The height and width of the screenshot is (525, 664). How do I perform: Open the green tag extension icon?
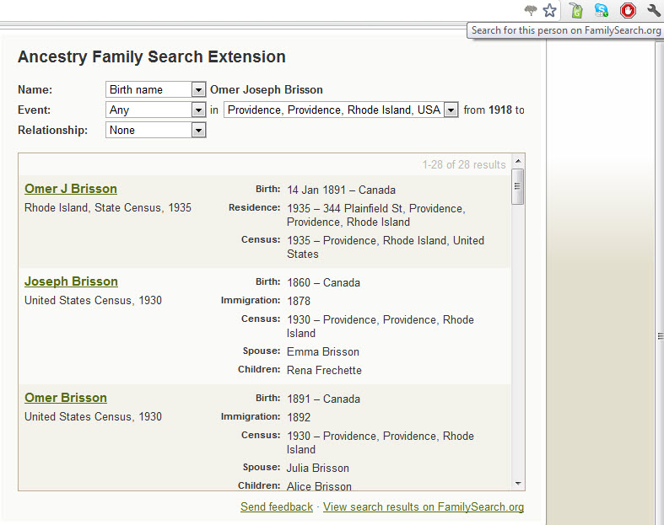pyautogui.click(x=576, y=10)
